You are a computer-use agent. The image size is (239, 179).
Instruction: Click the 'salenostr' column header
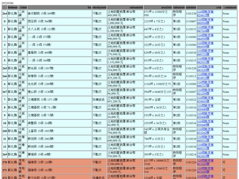pyautogui.click(x=179, y=8)
